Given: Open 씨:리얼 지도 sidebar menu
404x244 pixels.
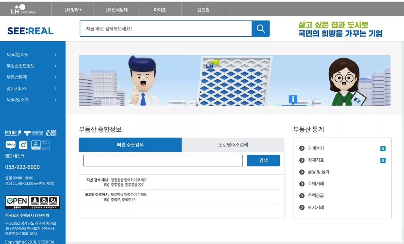Looking at the screenshot, I should pyautogui.click(x=17, y=54).
